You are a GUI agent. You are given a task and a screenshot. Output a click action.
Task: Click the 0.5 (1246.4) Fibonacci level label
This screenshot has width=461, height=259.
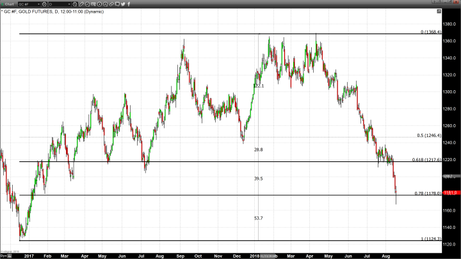(429, 136)
